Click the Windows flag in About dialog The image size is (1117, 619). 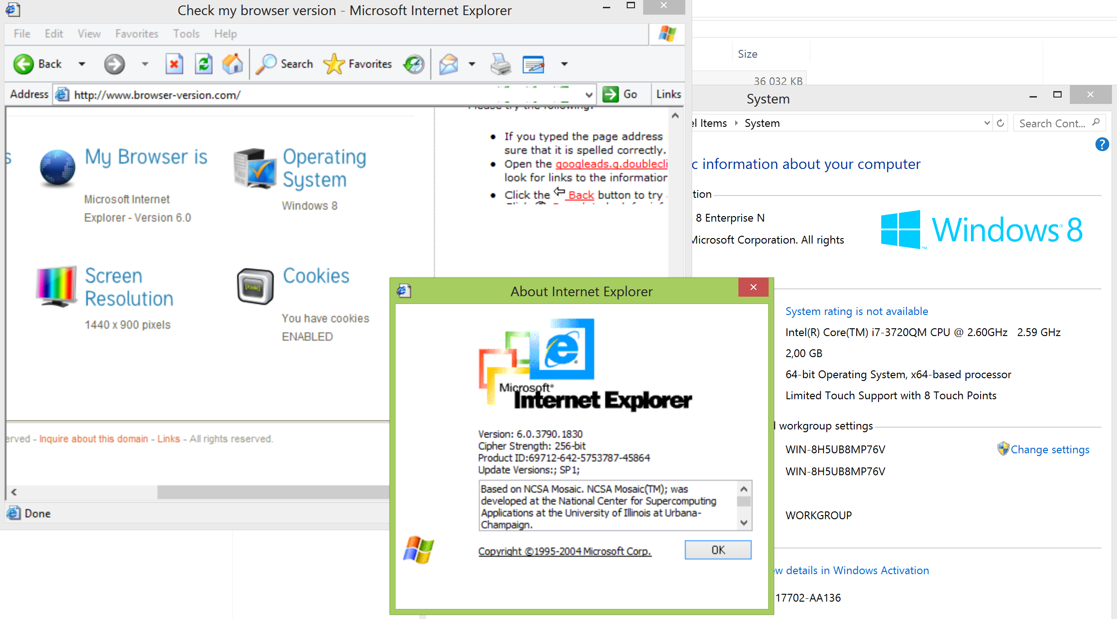418,549
